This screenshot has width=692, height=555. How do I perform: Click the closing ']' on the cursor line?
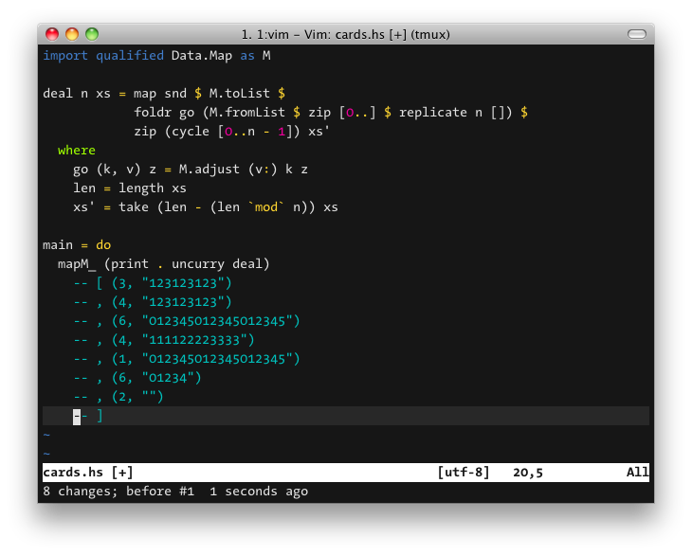(100, 416)
